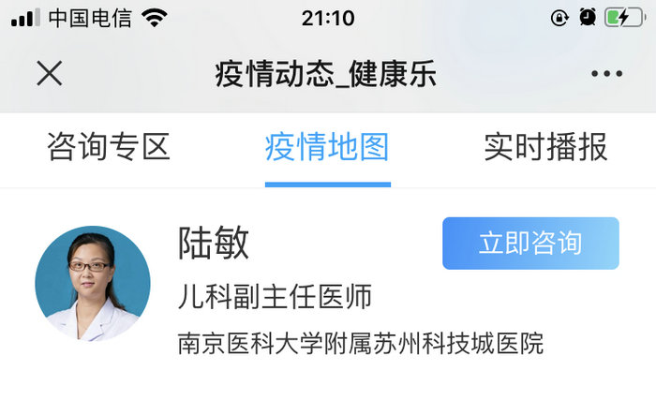
Task: Close the page with the X icon
Action: coord(50,73)
